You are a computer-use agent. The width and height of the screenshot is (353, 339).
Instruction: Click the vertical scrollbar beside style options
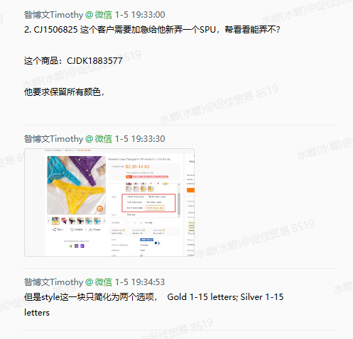point(179,200)
